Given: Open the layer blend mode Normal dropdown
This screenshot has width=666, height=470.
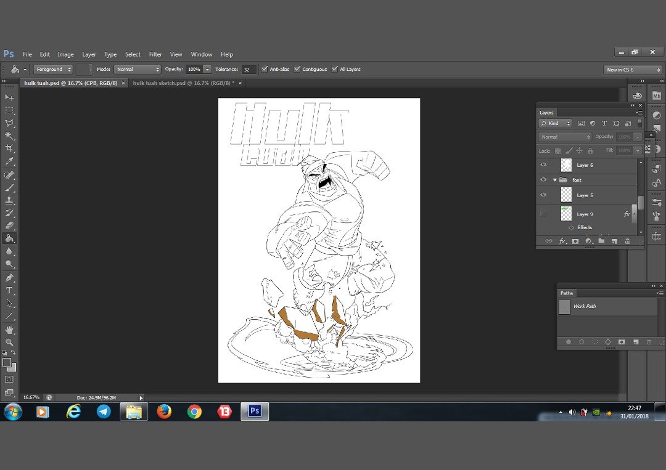Looking at the screenshot, I should tap(565, 137).
